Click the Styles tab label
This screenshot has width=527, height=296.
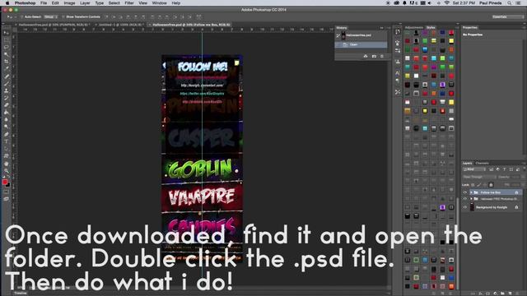(x=431, y=27)
